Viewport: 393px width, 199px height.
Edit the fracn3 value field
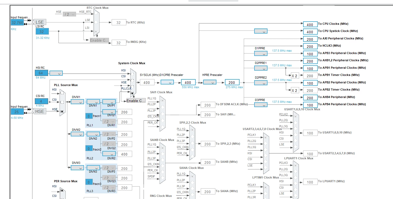click(89, 182)
